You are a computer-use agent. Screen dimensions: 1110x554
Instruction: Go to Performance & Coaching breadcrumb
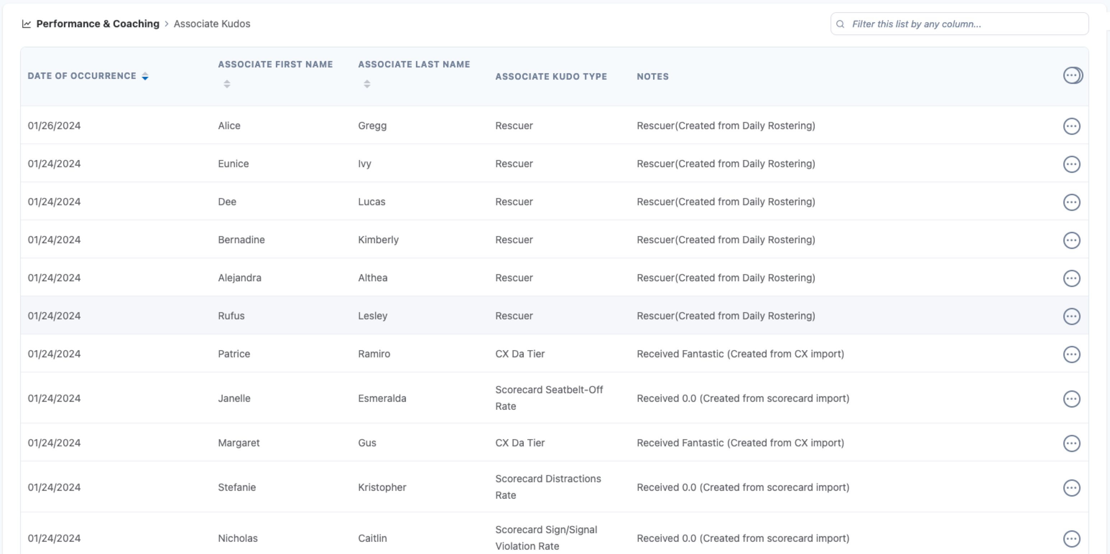coord(97,24)
